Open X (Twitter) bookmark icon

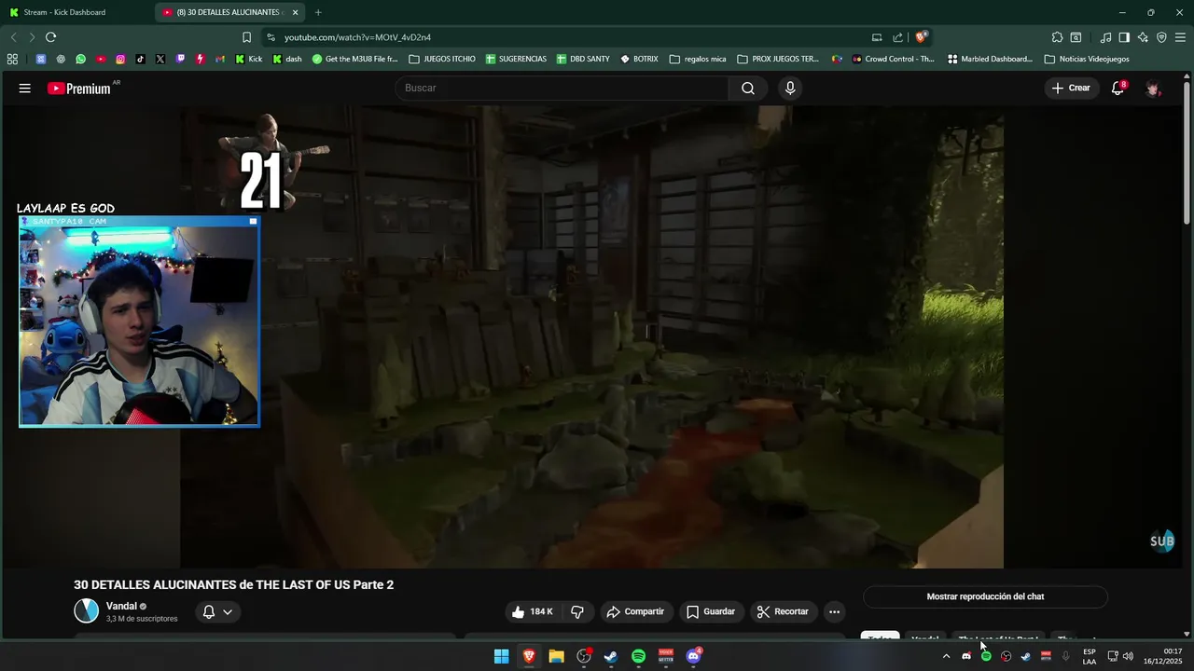[x=160, y=59]
